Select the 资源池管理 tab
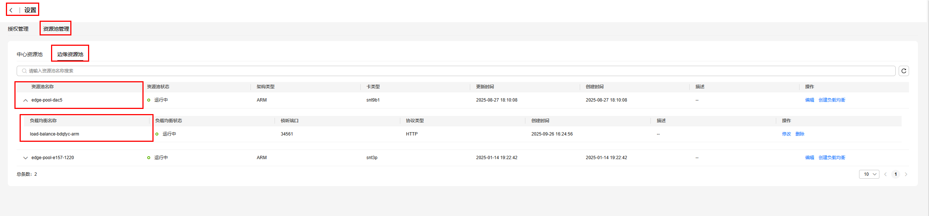 (x=56, y=29)
